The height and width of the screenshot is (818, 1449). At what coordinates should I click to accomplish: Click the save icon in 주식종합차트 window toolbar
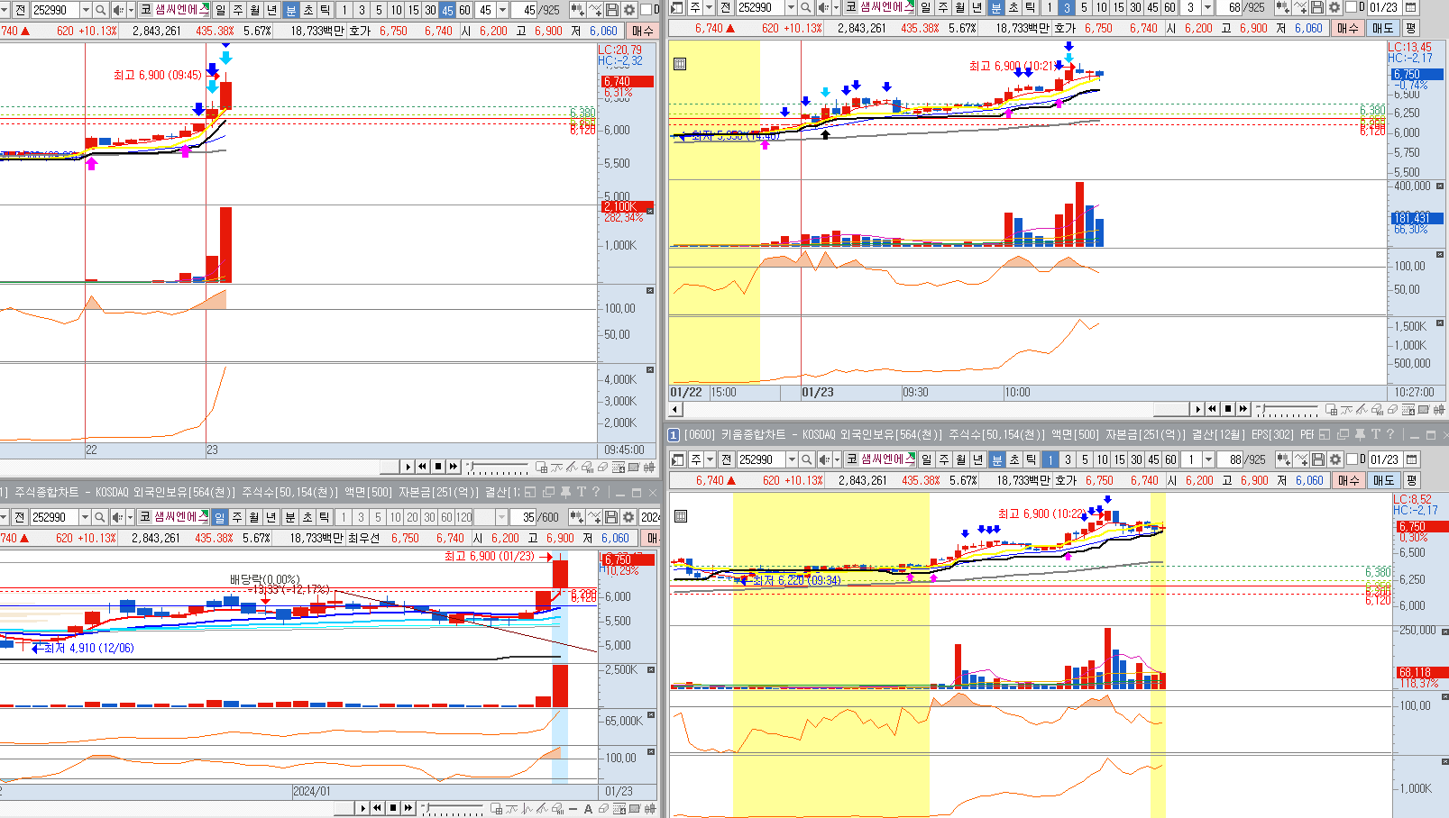coord(611,517)
